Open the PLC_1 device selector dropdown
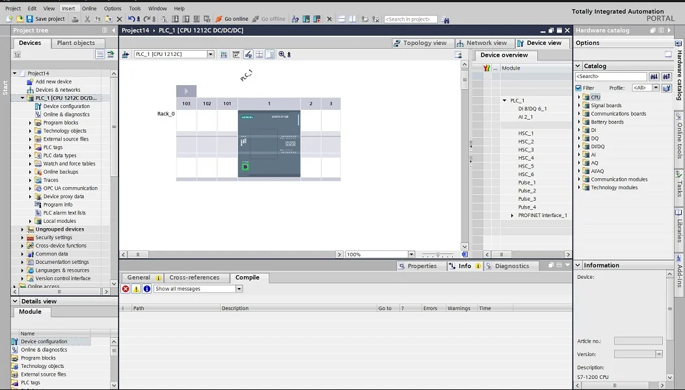Image resolution: width=685 pixels, height=390 pixels. click(210, 55)
